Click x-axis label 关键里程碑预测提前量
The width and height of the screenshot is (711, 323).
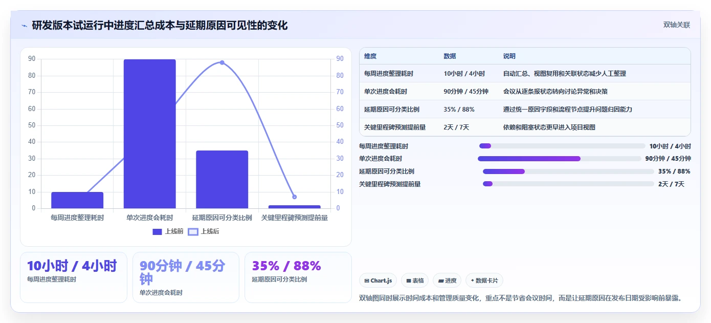click(295, 218)
